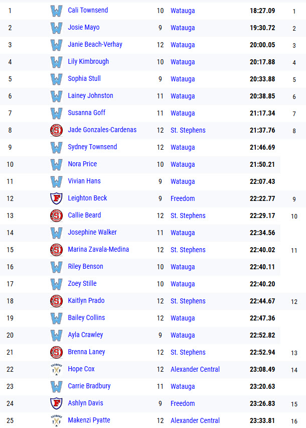Open Alexander Central team link for Hope Cox
The width and height of the screenshot is (306, 428).
pos(195,369)
